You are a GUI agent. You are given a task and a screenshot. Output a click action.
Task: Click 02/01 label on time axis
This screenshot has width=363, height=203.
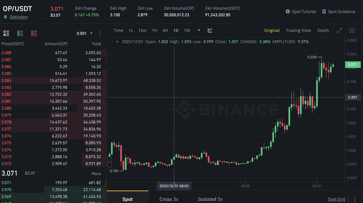point(317,186)
